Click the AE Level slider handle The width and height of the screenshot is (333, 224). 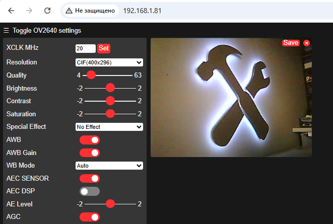point(110,204)
